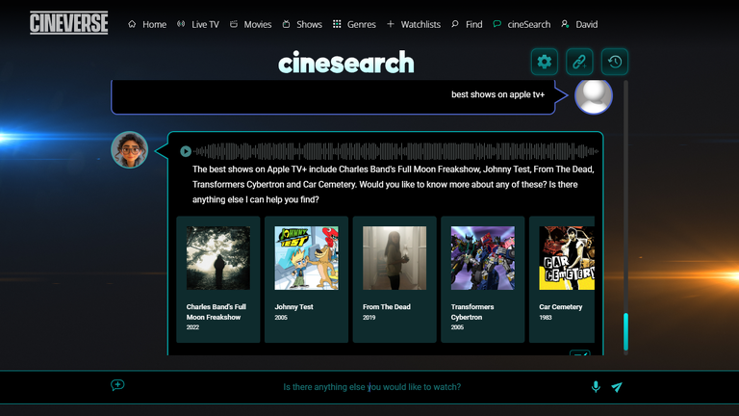Screen dimensions: 739x416
Task: Click Charles Band's Full Moon Freakshow title
Action: click(x=216, y=312)
